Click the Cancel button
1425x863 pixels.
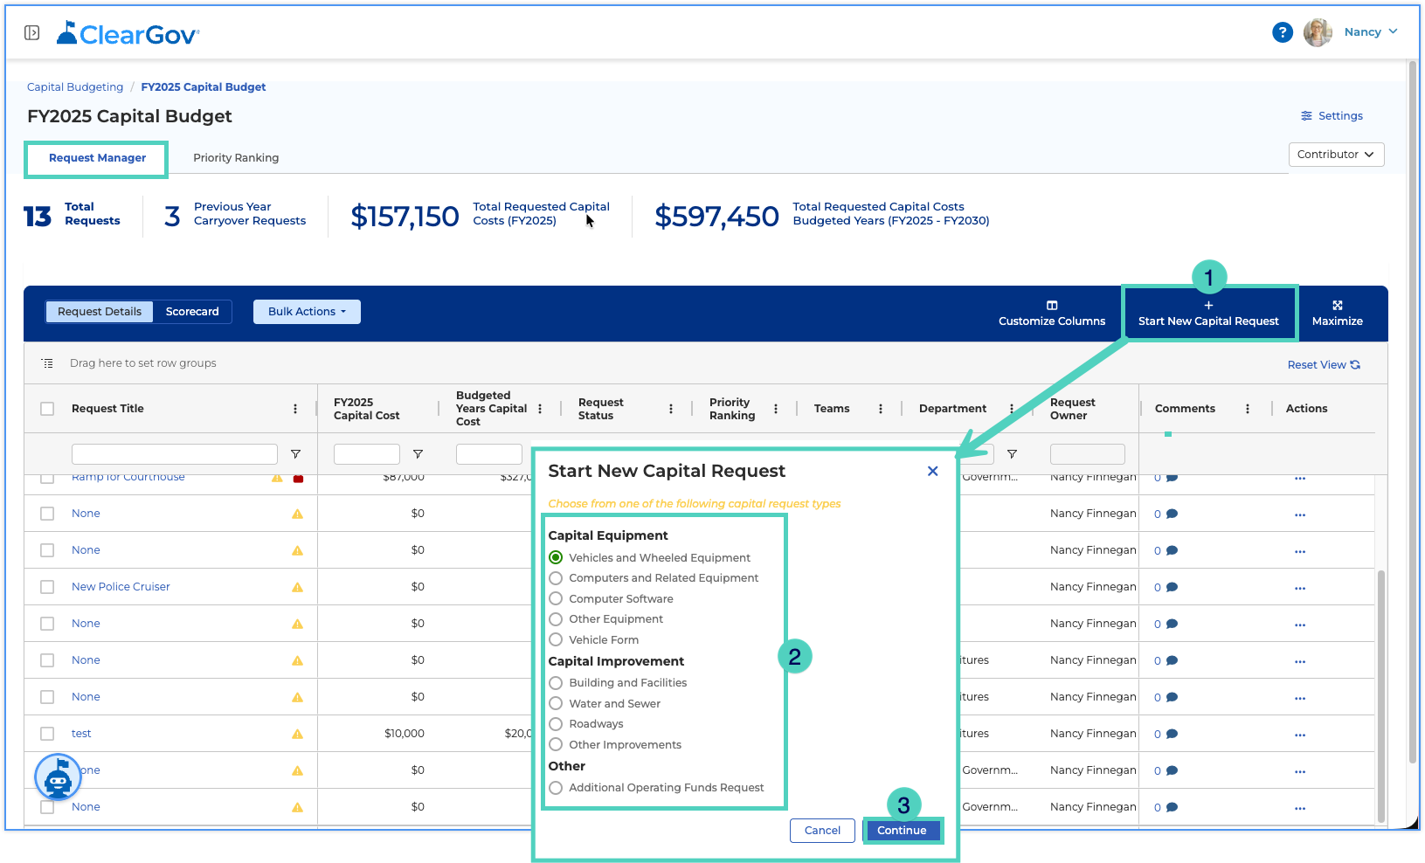pos(822,831)
